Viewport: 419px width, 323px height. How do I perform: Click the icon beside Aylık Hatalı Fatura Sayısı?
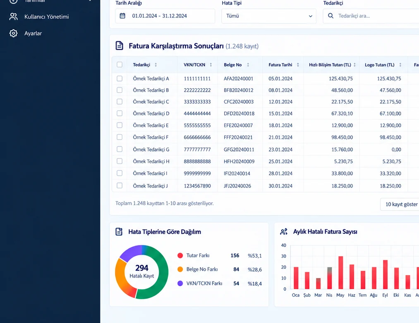pyautogui.click(x=284, y=231)
